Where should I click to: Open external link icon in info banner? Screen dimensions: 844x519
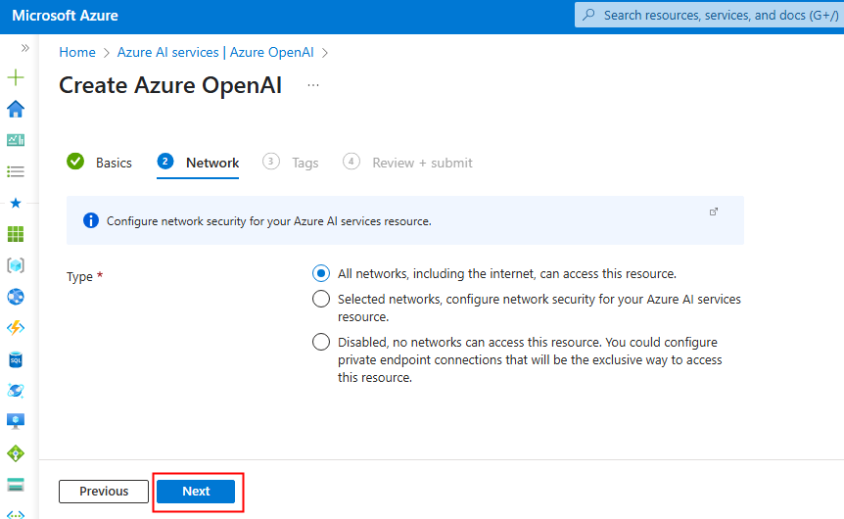(713, 212)
